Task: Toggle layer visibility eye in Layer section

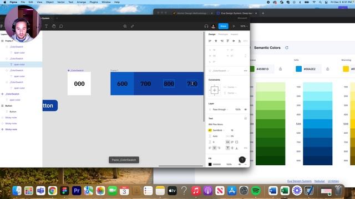Action: tap(245, 109)
